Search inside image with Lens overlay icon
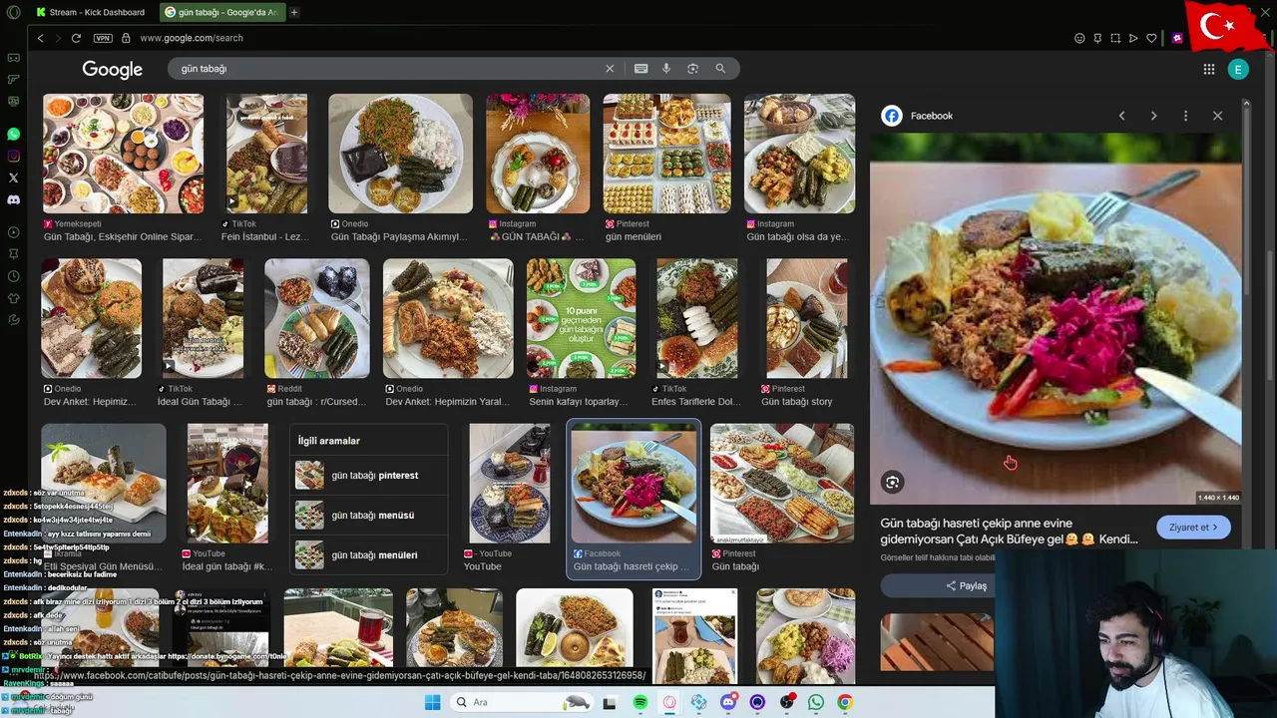 tap(892, 483)
